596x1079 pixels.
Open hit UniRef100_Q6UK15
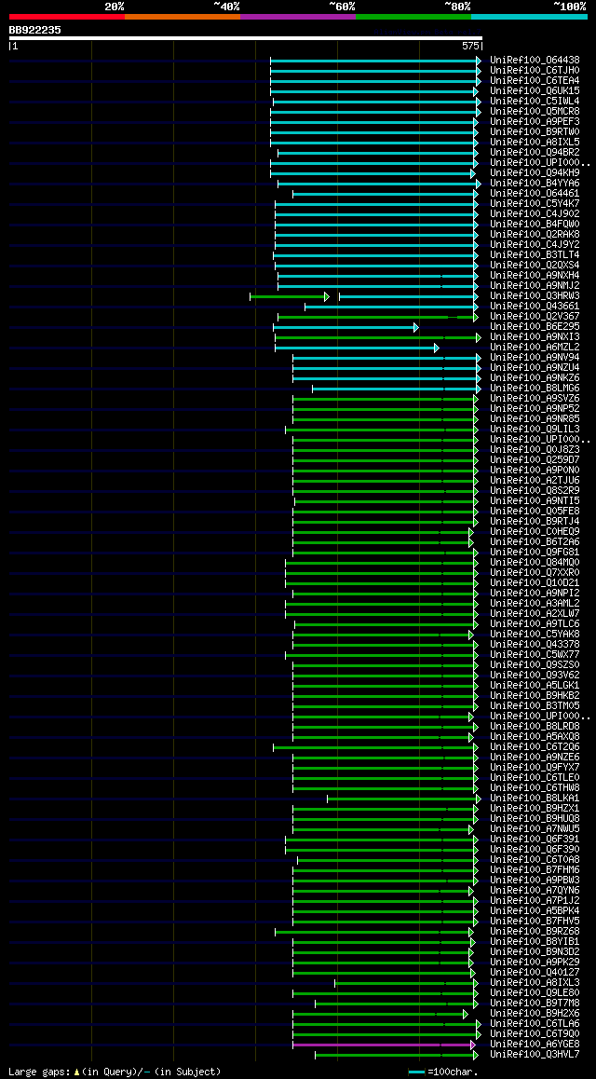coord(535,90)
